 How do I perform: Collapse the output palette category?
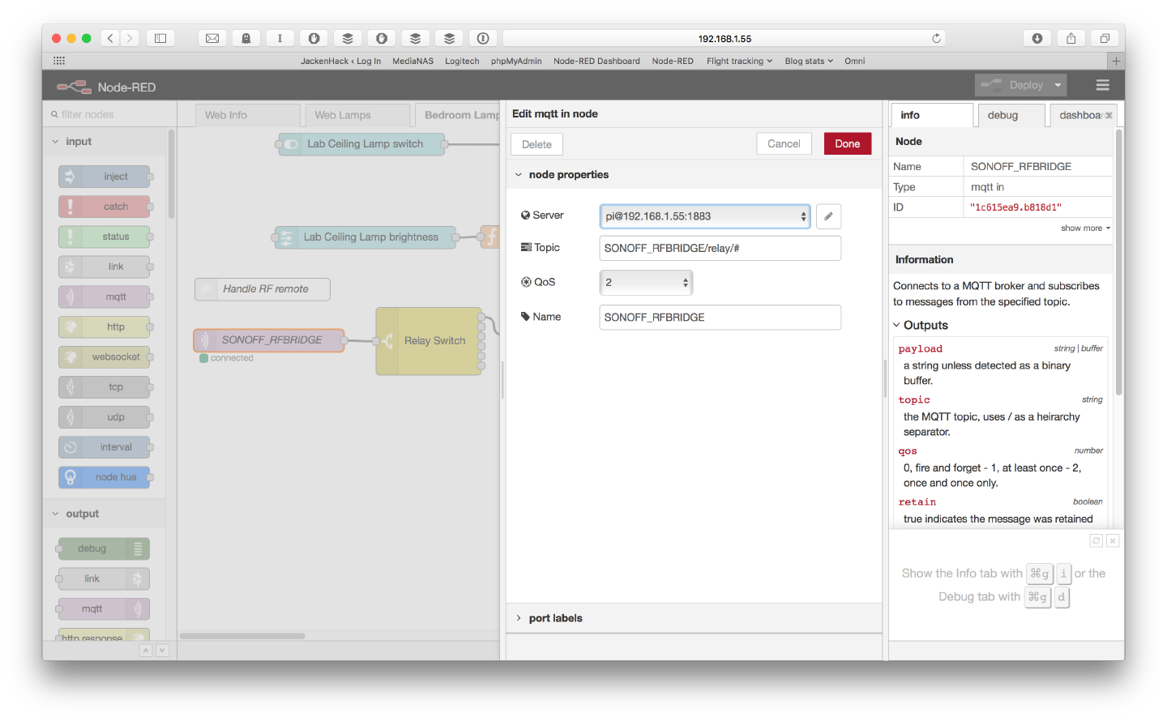(55, 514)
